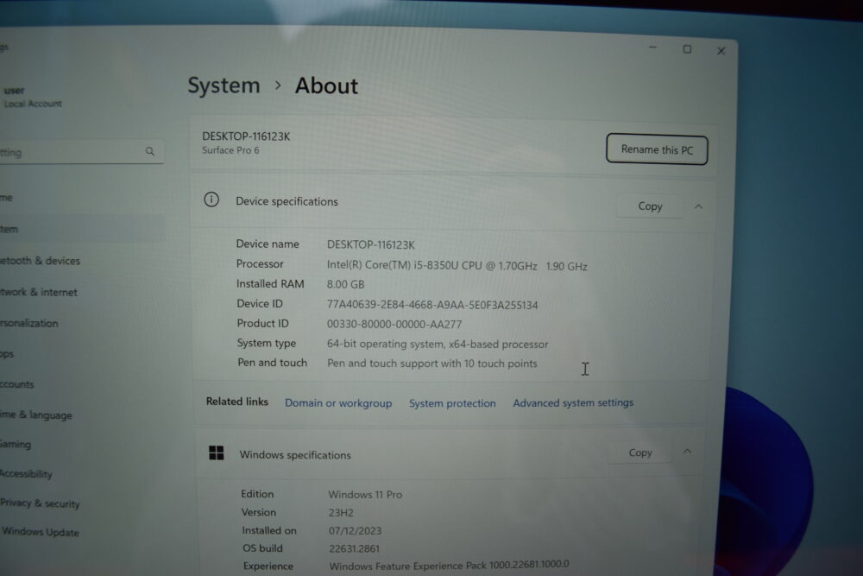Viewport: 863px width, 576px height.
Task: Open Privacy & security in sidebar
Action: click(x=40, y=503)
